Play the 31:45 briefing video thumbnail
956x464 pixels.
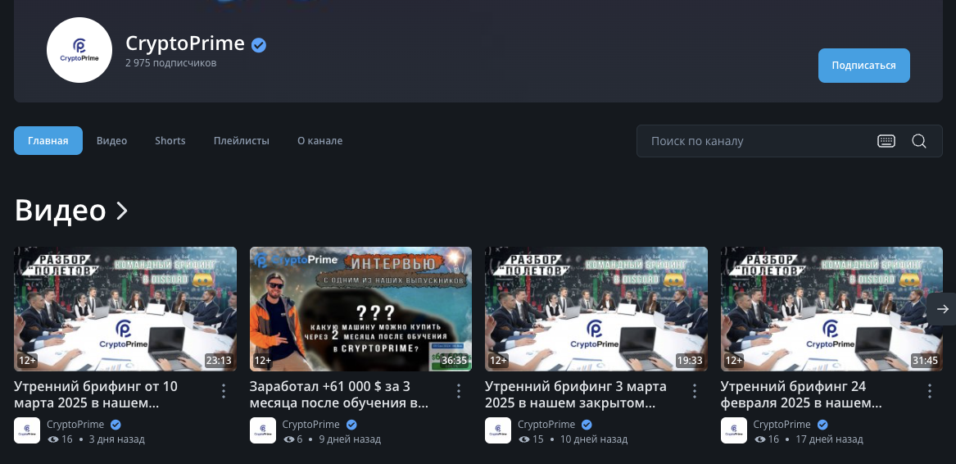coord(831,309)
